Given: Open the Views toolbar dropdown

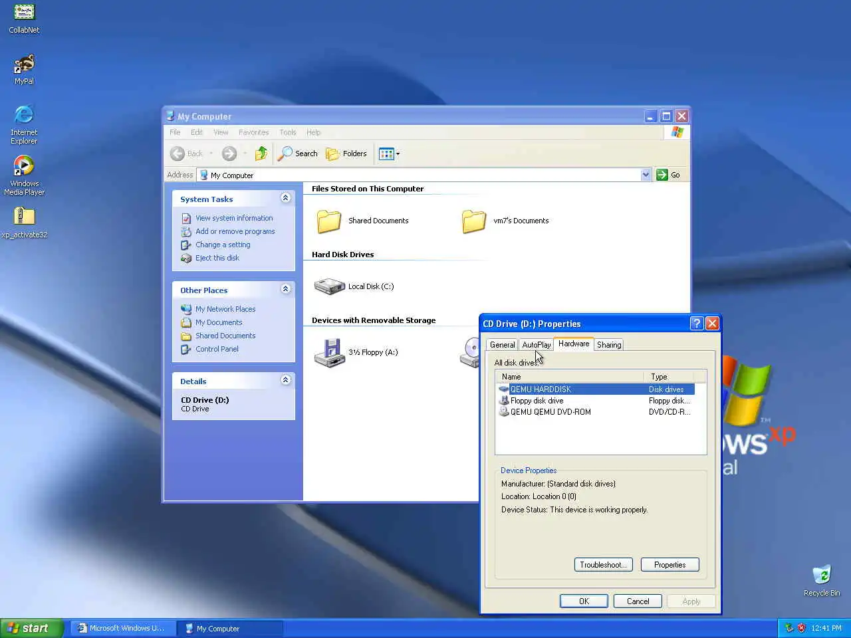Looking at the screenshot, I should [389, 154].
